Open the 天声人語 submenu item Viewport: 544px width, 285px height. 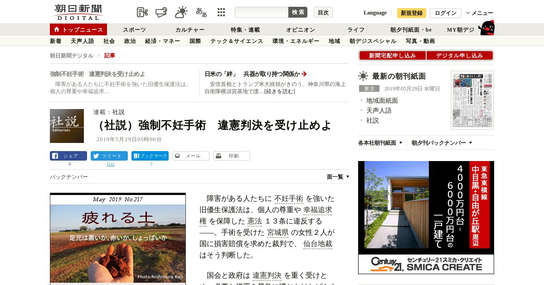tap(83, 41)
